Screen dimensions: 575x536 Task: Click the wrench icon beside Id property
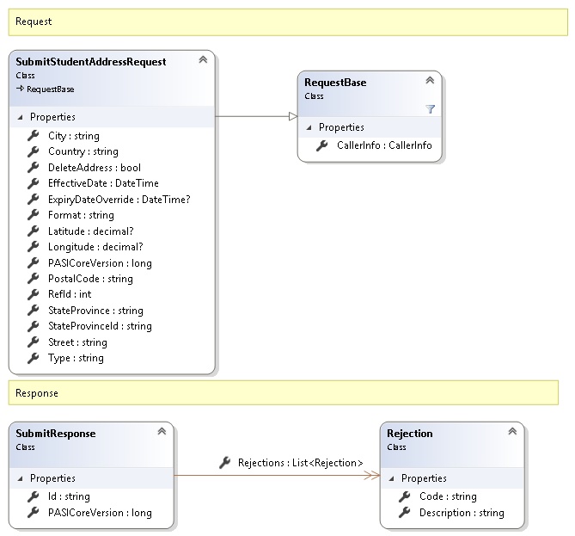[34, 496]
